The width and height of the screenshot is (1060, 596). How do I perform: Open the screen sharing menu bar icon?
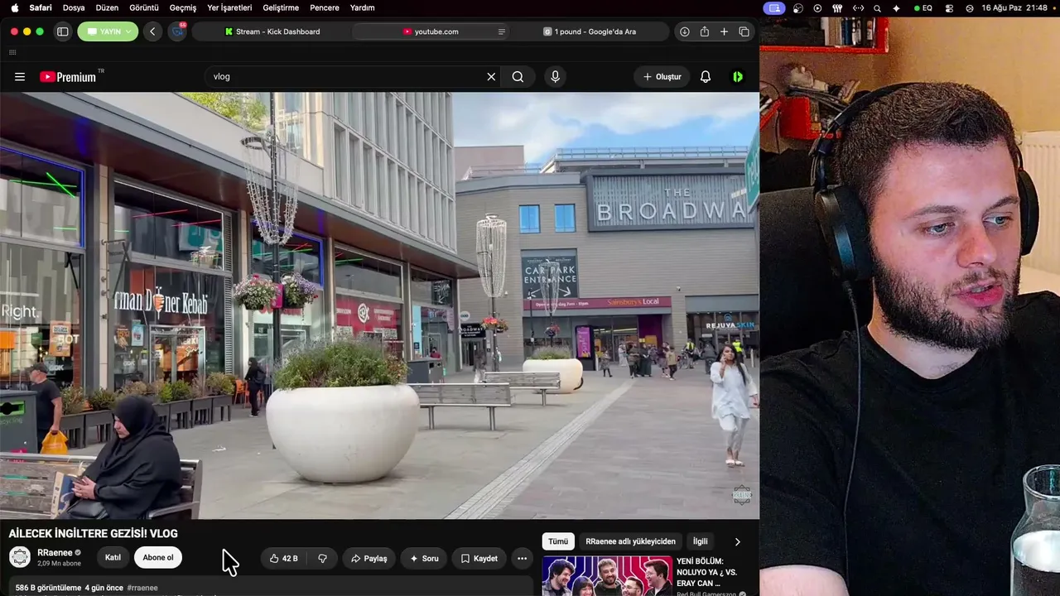click(774, 7)
